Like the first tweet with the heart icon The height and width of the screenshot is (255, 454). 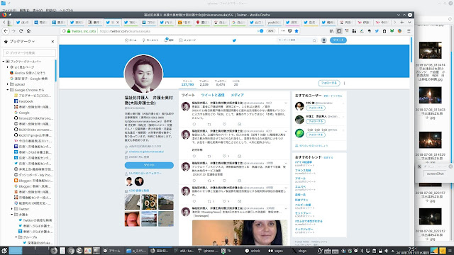pyautogui.click(x=224, y=124)
